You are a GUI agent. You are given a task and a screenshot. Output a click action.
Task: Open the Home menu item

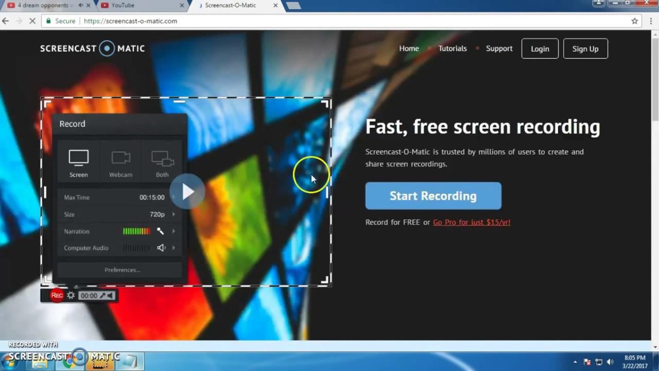point(409,48)
